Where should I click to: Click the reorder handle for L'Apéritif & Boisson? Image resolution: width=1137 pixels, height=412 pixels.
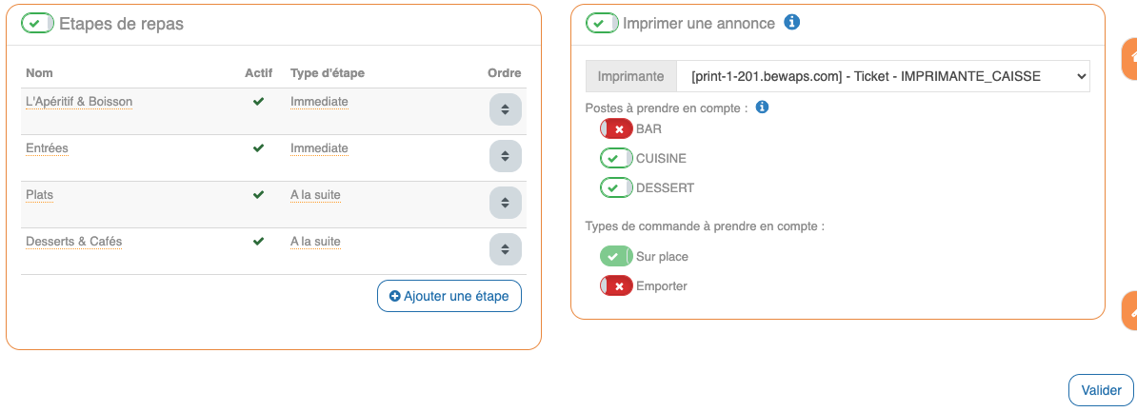pos(505,109)
